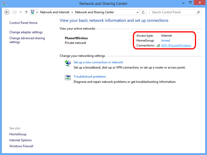Select Network and Sharing Center breadcrumb
207x155 pixels.
pos(94,12)
